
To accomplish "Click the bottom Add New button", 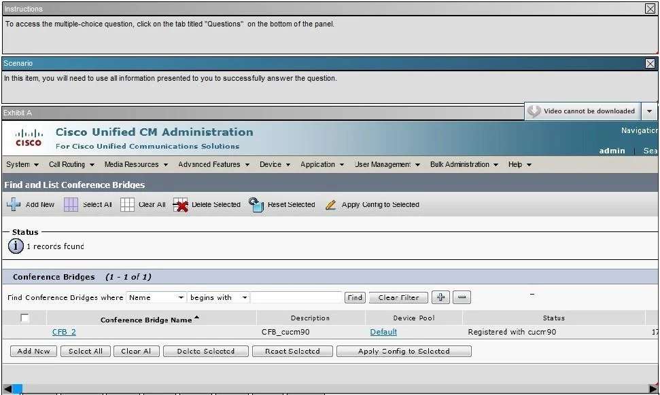I will click(x=34, y=351).
